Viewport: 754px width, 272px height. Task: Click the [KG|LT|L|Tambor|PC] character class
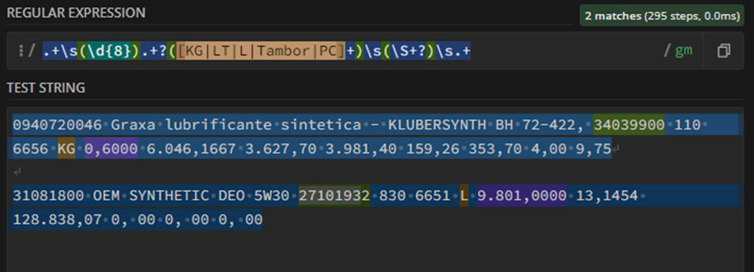coord(261,51)
